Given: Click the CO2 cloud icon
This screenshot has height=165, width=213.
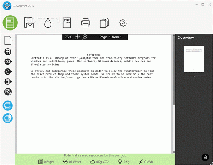Looking at the screenshot, I should (x=92, y=162).
